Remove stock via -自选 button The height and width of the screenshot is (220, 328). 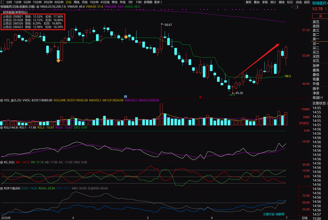point(299,2)
